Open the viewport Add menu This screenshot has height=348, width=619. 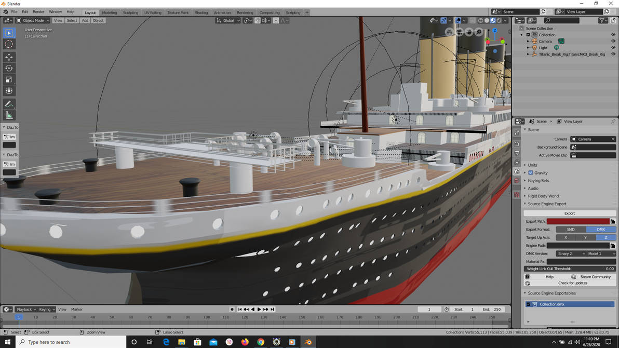click(x=85, y=21)
